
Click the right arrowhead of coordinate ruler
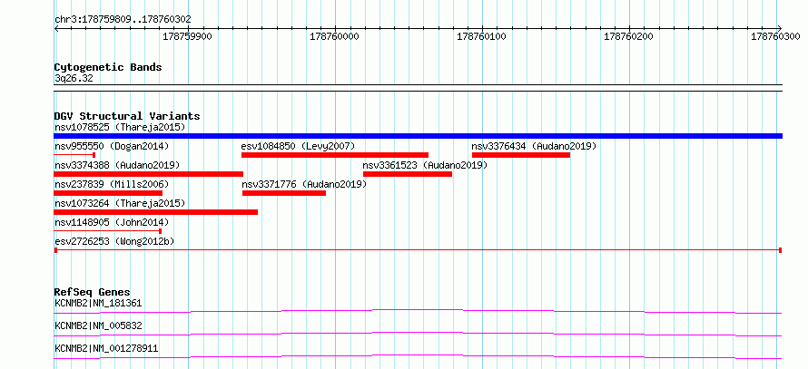coord(780,28)
